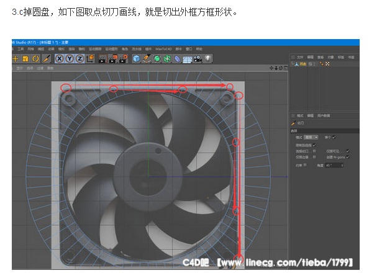Open the 运动跟踪 menu in menu bar
This screenshot has width=369, height=273.
coord(95,49)
